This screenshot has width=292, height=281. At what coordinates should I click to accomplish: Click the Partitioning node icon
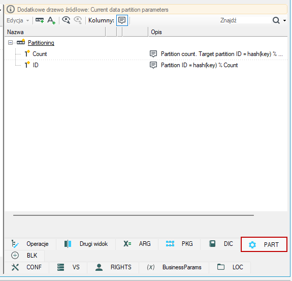21,42
